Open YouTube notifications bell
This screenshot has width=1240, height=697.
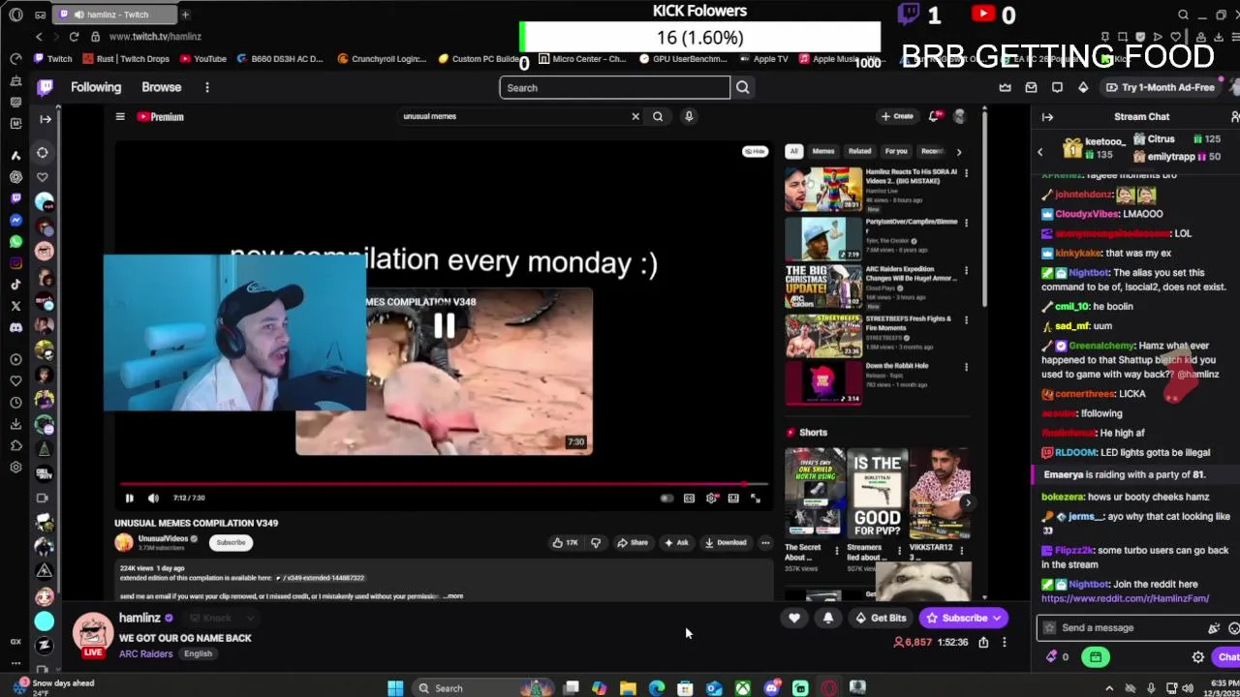click(934, 116)
